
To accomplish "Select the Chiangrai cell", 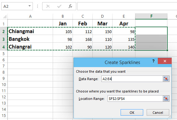I will pyautogui.click(x=30, y=47).
